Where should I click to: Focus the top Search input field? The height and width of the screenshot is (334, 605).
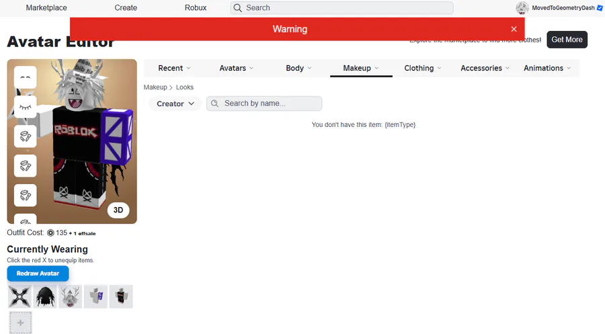(341, 7)
